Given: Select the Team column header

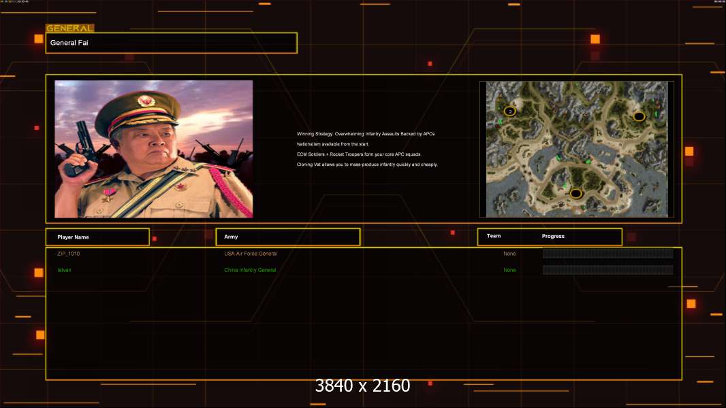Looking at the screenshot, I should click(x=494, y=236).
